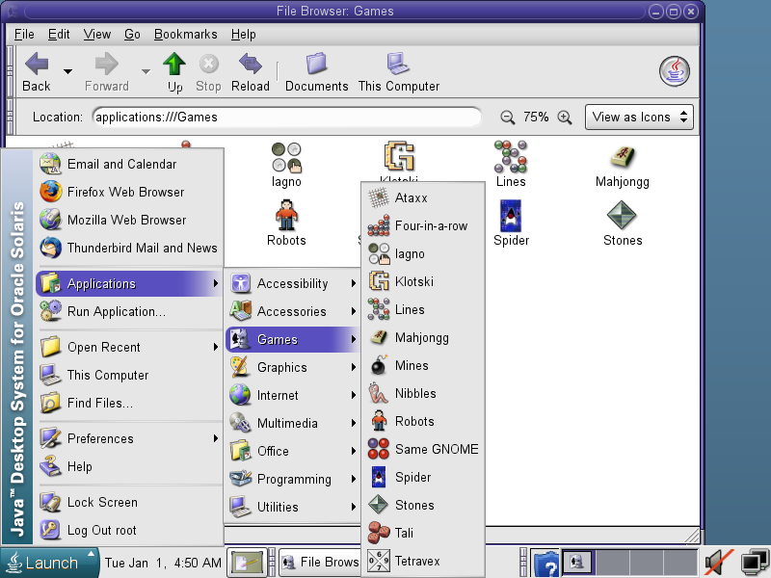Image resolution: width=771 pixels, height=578 pixels.
Task: Choose Find Files... from the Launch menu
Action: 129,403
